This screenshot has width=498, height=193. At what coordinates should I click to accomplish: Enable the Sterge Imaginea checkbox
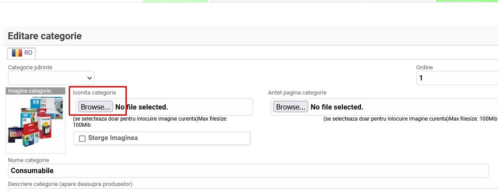pyautogui.click(x=82, y=139)
